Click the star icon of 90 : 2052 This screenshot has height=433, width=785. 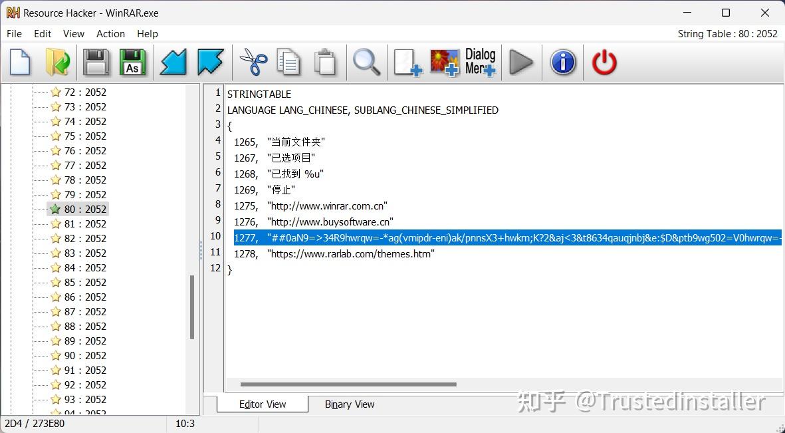56,355
